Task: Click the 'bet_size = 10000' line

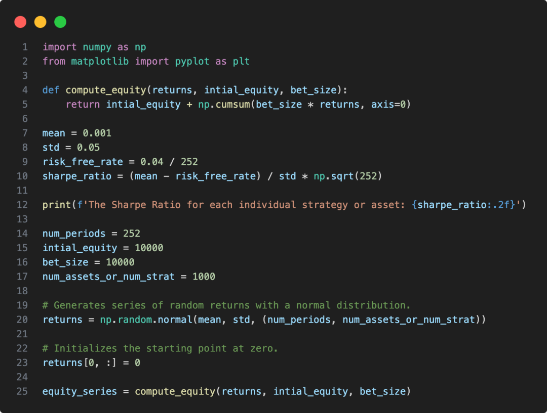Action: point(88,262)
